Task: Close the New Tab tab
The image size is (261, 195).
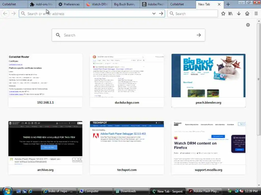Action: (x=219, y=4)
